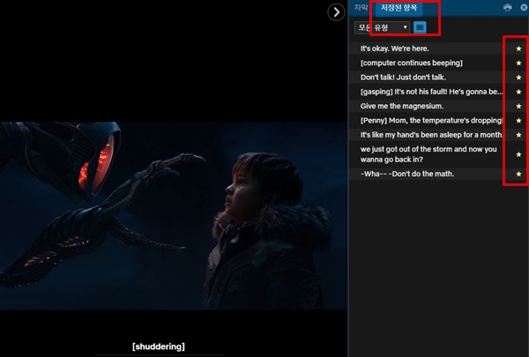Image resolution: width=529 pixels, height=357 pixels.
Task: Select '[Penny] Mom, the temperature's dropping!' subtitle
Action: click(x=431, y=121)
